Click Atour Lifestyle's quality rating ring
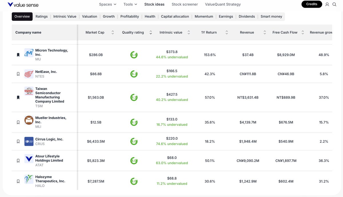The width and height of the screenshot is (343, 197). (x=134, y=161)
